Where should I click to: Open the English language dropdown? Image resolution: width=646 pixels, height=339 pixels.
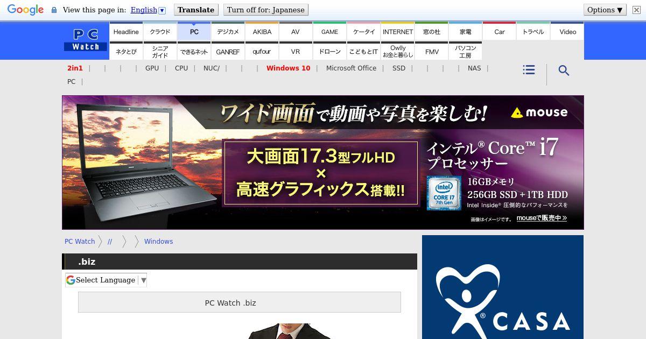coord(148,10)
